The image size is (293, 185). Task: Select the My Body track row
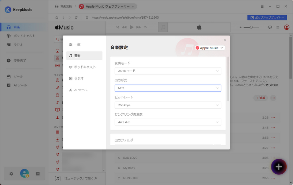pos(197,168)
